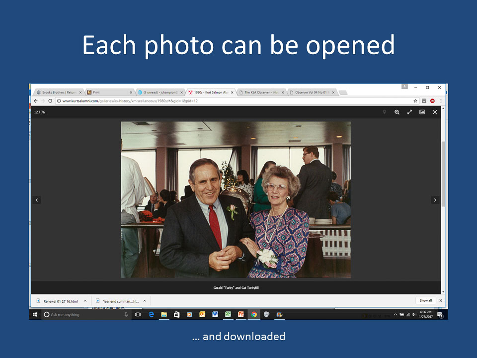Toggle fullscreen view of the photo
Image resolution: width=477 pixels, height=358 pixels.
pos(409,112)
